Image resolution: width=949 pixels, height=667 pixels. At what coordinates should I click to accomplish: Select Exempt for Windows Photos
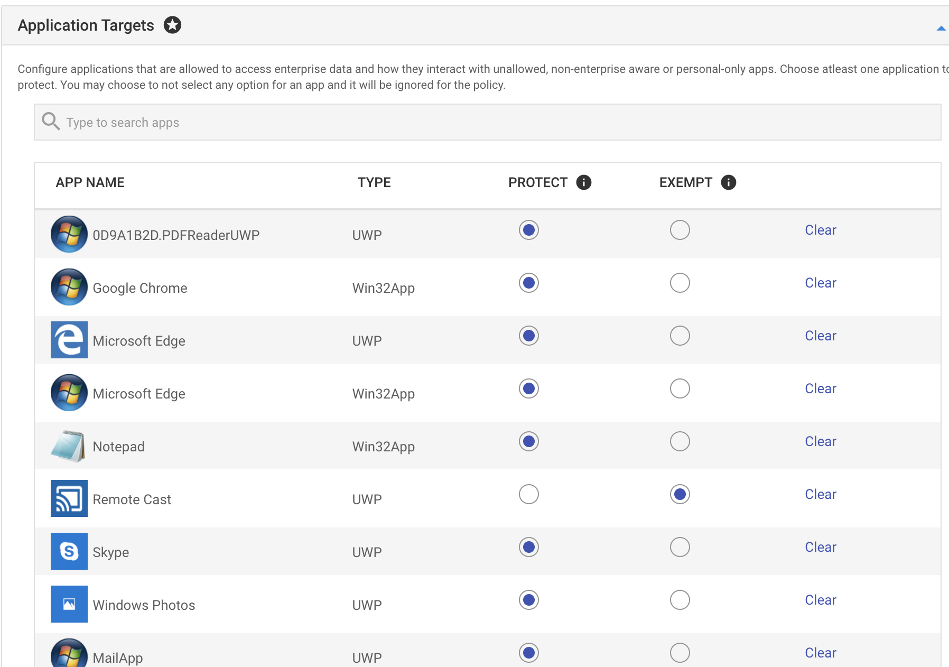coord(680,600)
